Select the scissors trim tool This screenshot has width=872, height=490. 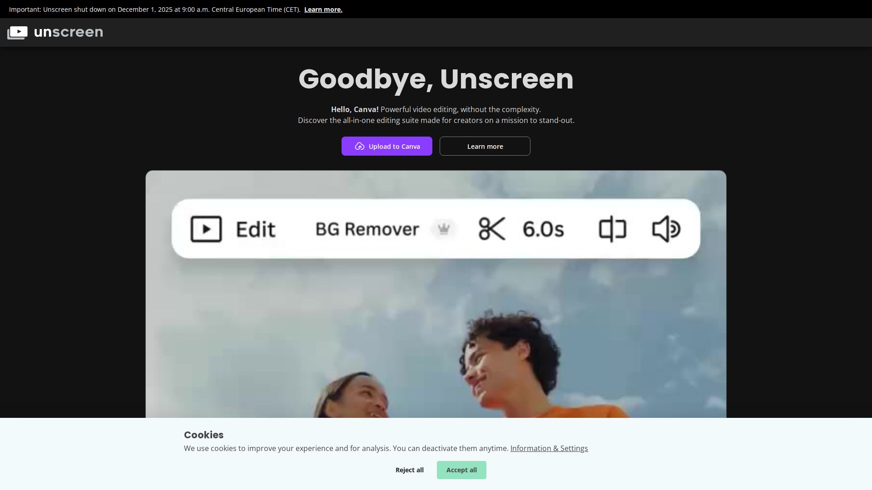492,229
